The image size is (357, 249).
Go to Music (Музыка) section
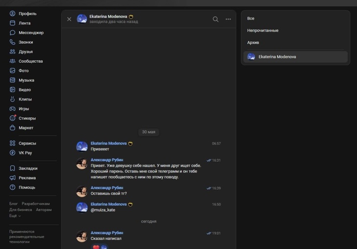point(26,80)
